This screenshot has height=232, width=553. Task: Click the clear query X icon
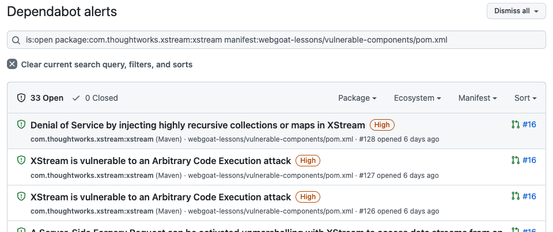[12, 64]
